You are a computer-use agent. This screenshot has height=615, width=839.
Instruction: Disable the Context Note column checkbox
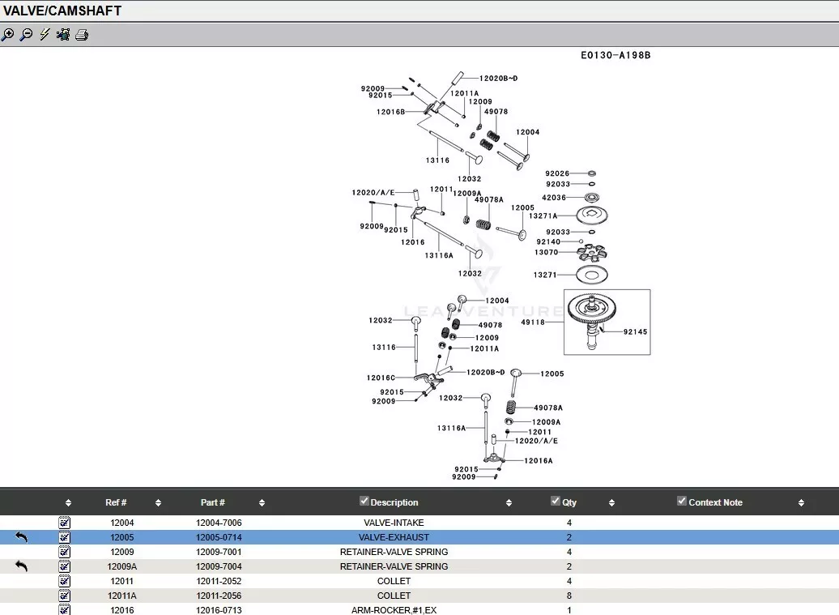(x=682, y=502)
